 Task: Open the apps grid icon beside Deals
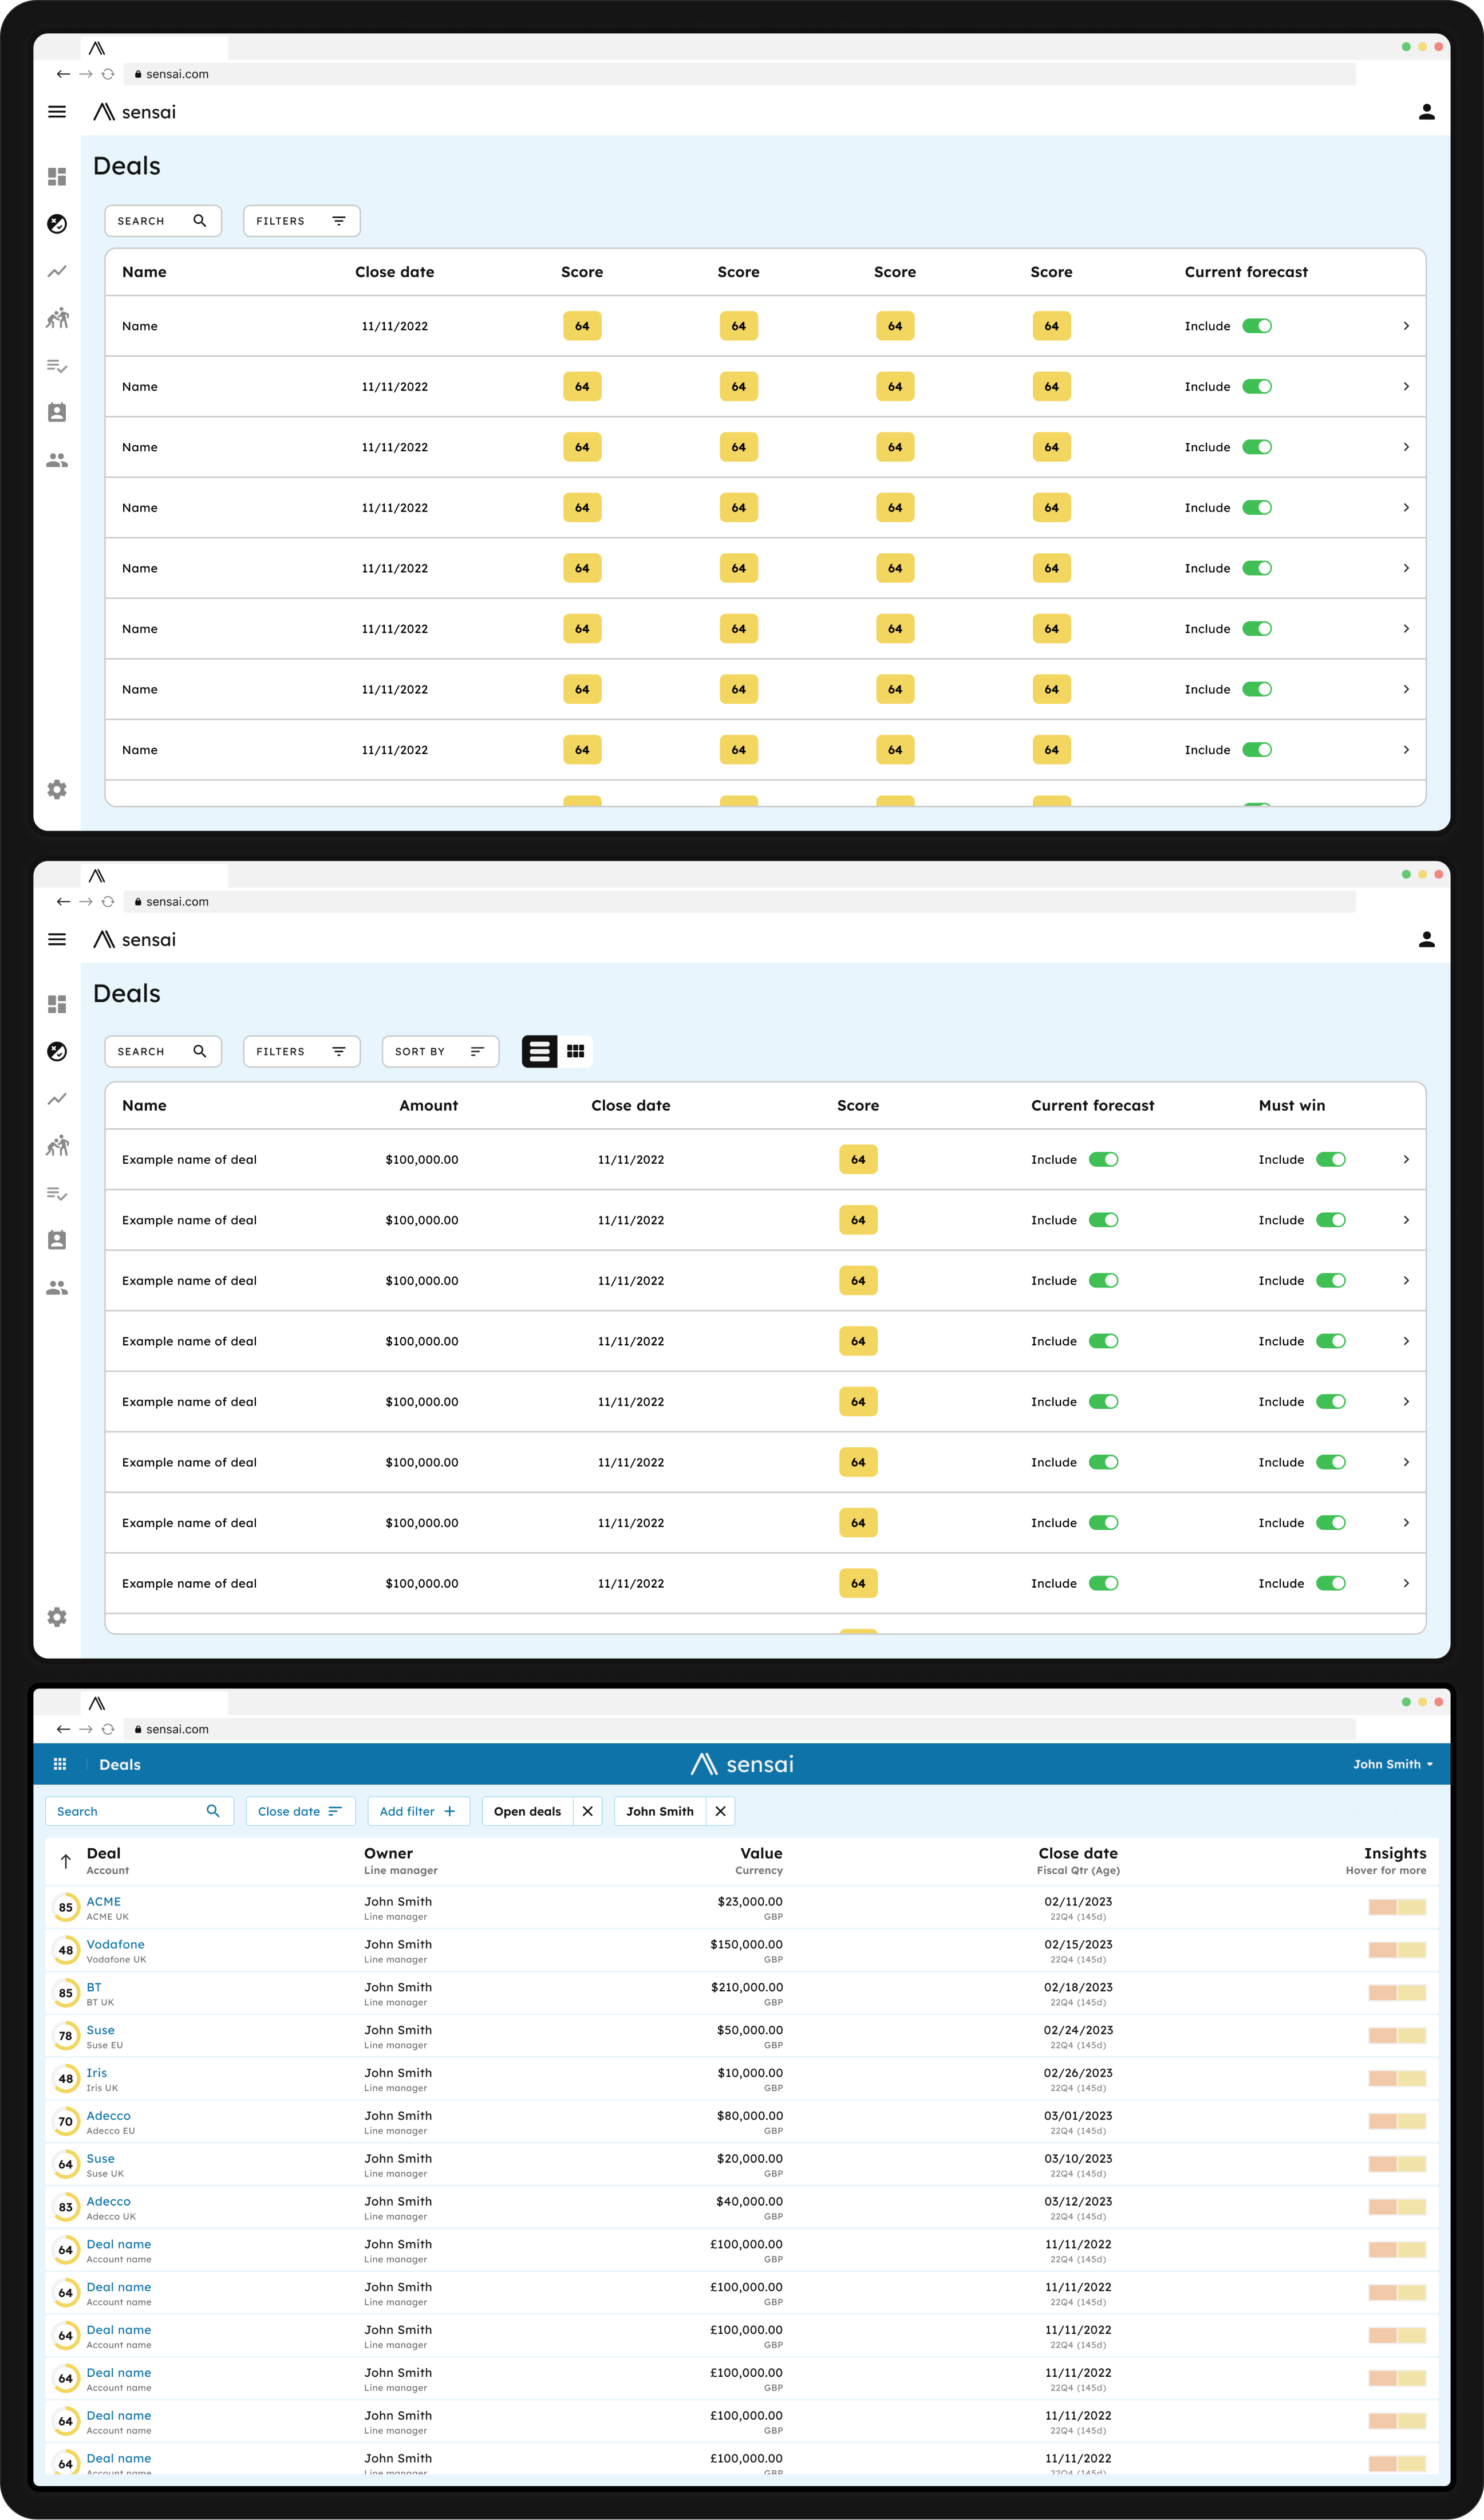coord(60,1763)
